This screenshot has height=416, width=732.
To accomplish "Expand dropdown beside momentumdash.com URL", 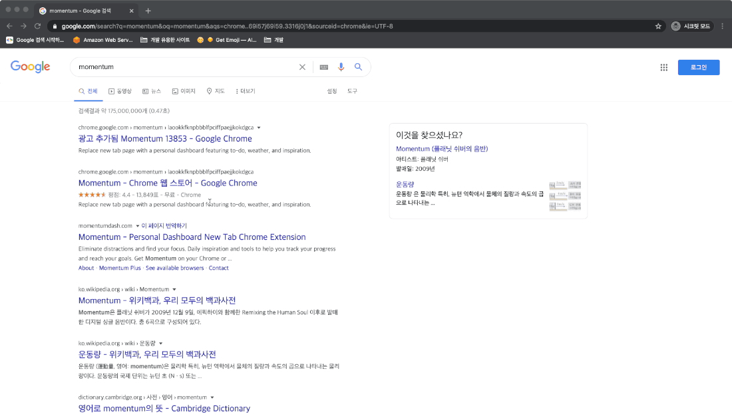I will pos(137,226).
